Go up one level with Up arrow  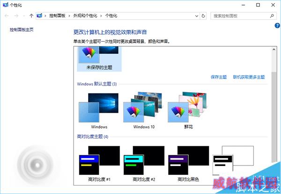click(x=31, y=16)
